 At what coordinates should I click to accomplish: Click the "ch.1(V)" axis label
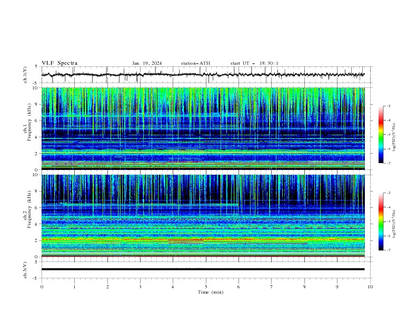(x=25, y=75)
